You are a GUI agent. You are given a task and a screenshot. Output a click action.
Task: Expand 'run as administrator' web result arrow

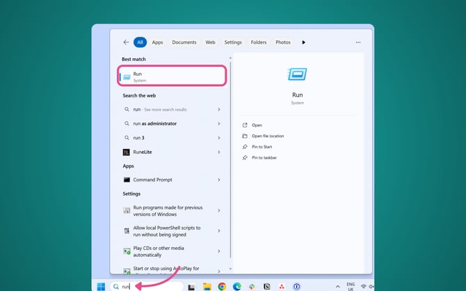pyautogui.click(x=219, y=123)
